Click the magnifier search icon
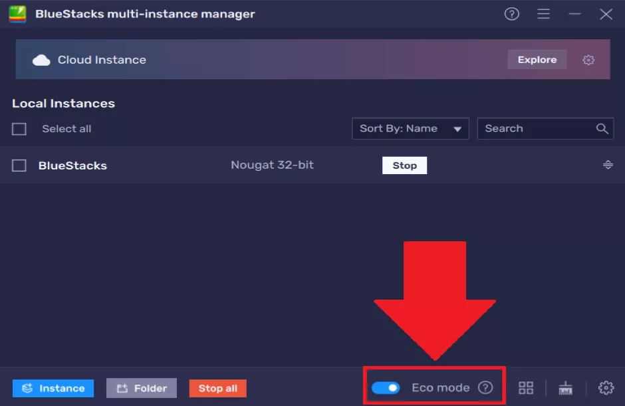This screenshot has width=625, height=406. pyautogui.click(x=602, y=129)
